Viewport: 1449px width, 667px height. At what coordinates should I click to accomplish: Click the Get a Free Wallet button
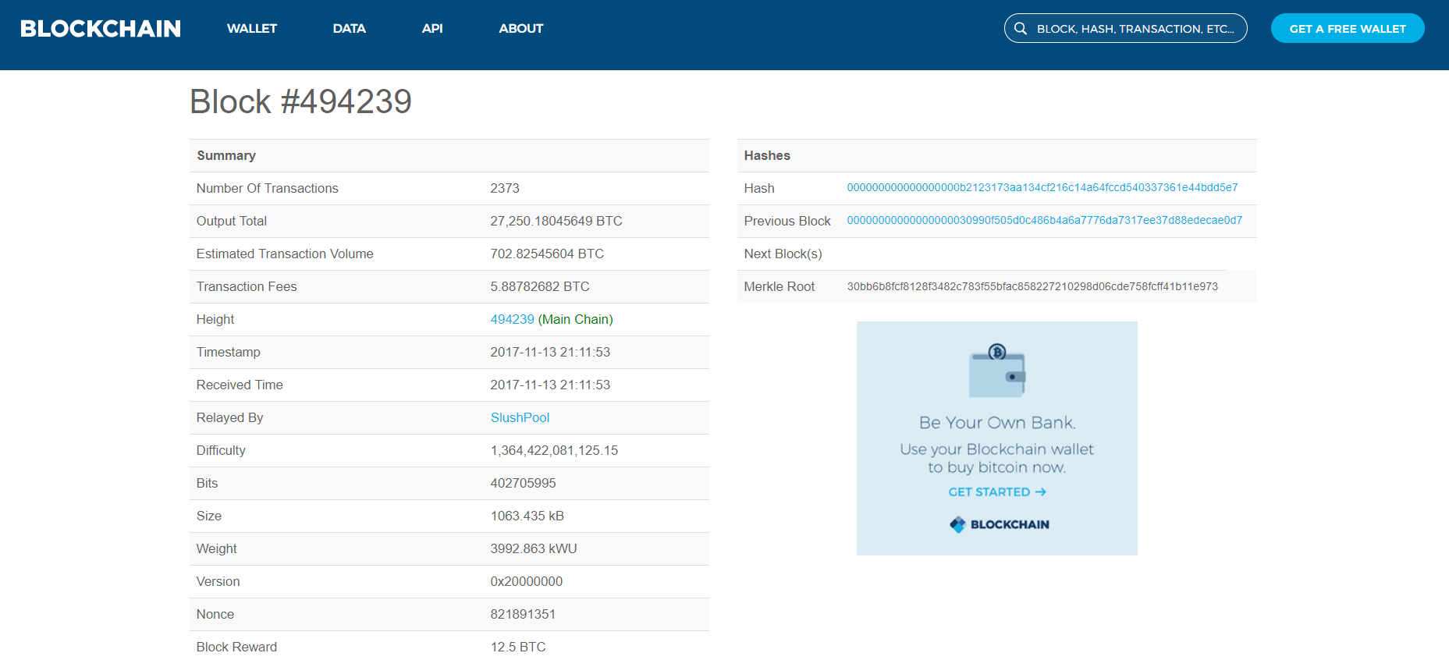click(1348, 28)
